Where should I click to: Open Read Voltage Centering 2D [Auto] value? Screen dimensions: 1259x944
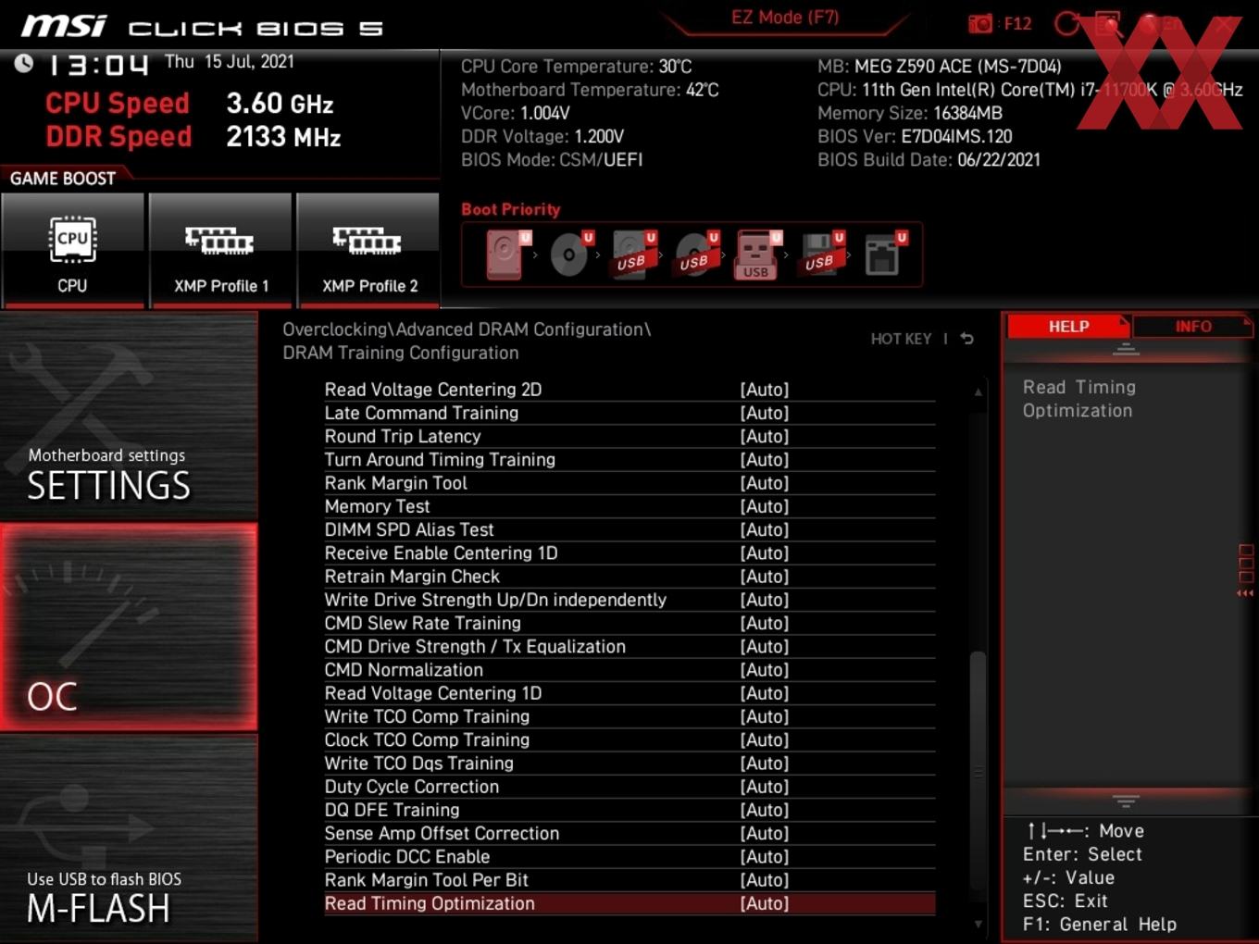click(765, 390)
